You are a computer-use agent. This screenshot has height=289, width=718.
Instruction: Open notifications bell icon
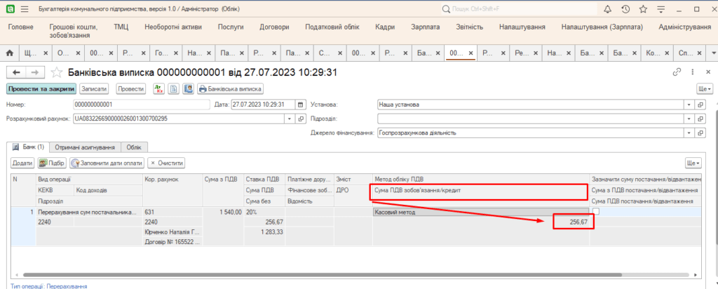pyautogui.click(x=607, y=9)
